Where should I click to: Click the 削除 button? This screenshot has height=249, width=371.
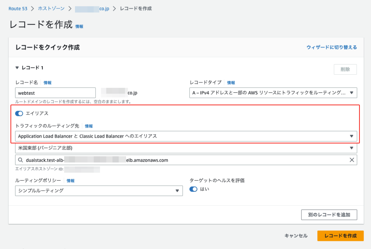(345, 69)
